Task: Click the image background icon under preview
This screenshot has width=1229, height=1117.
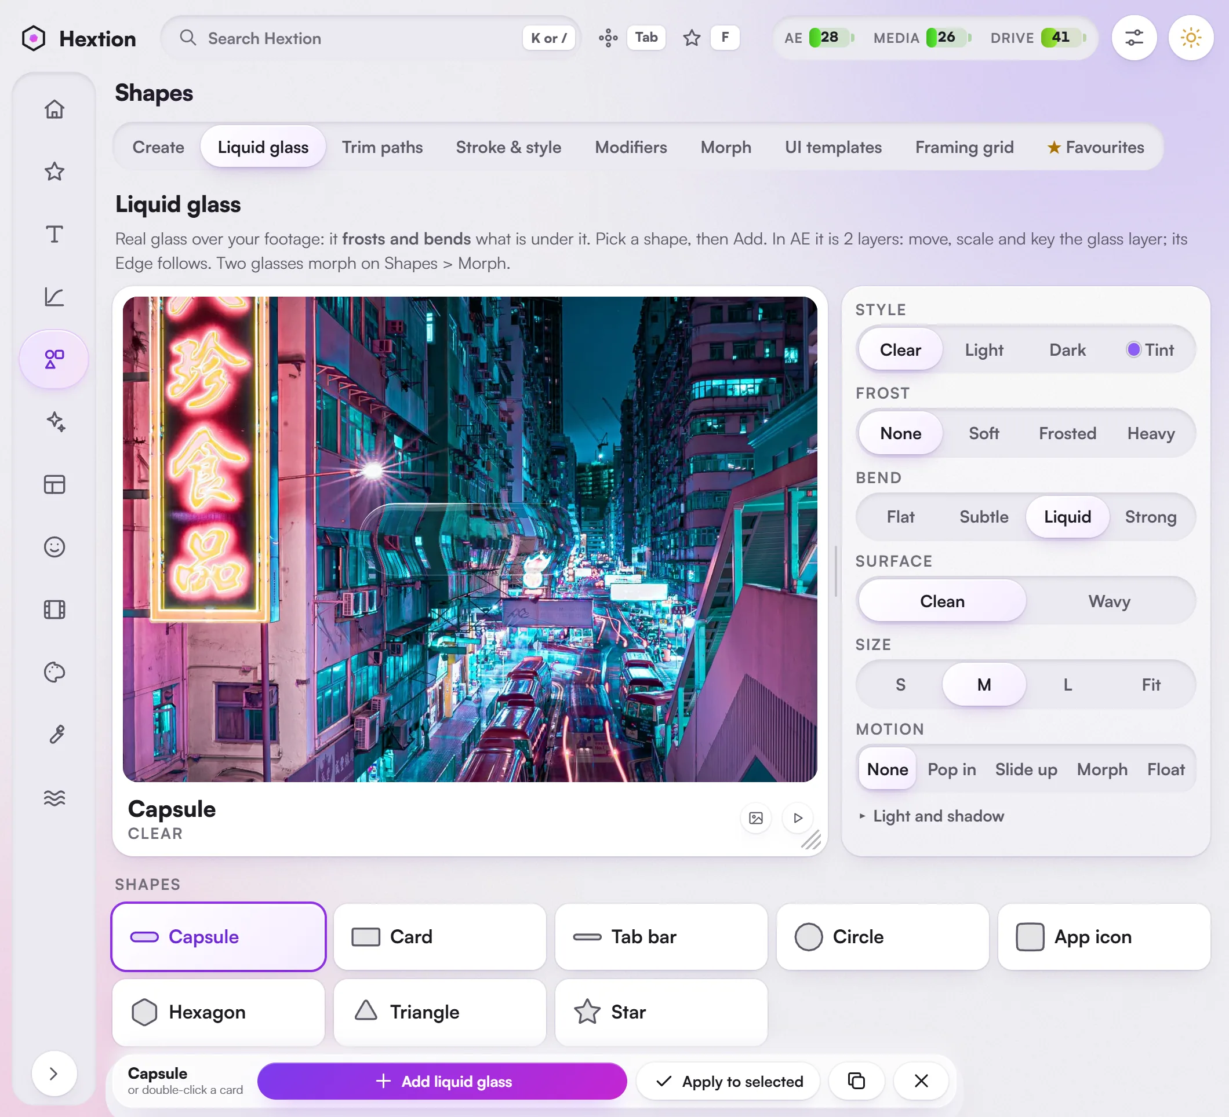Action: pos(755,818)
